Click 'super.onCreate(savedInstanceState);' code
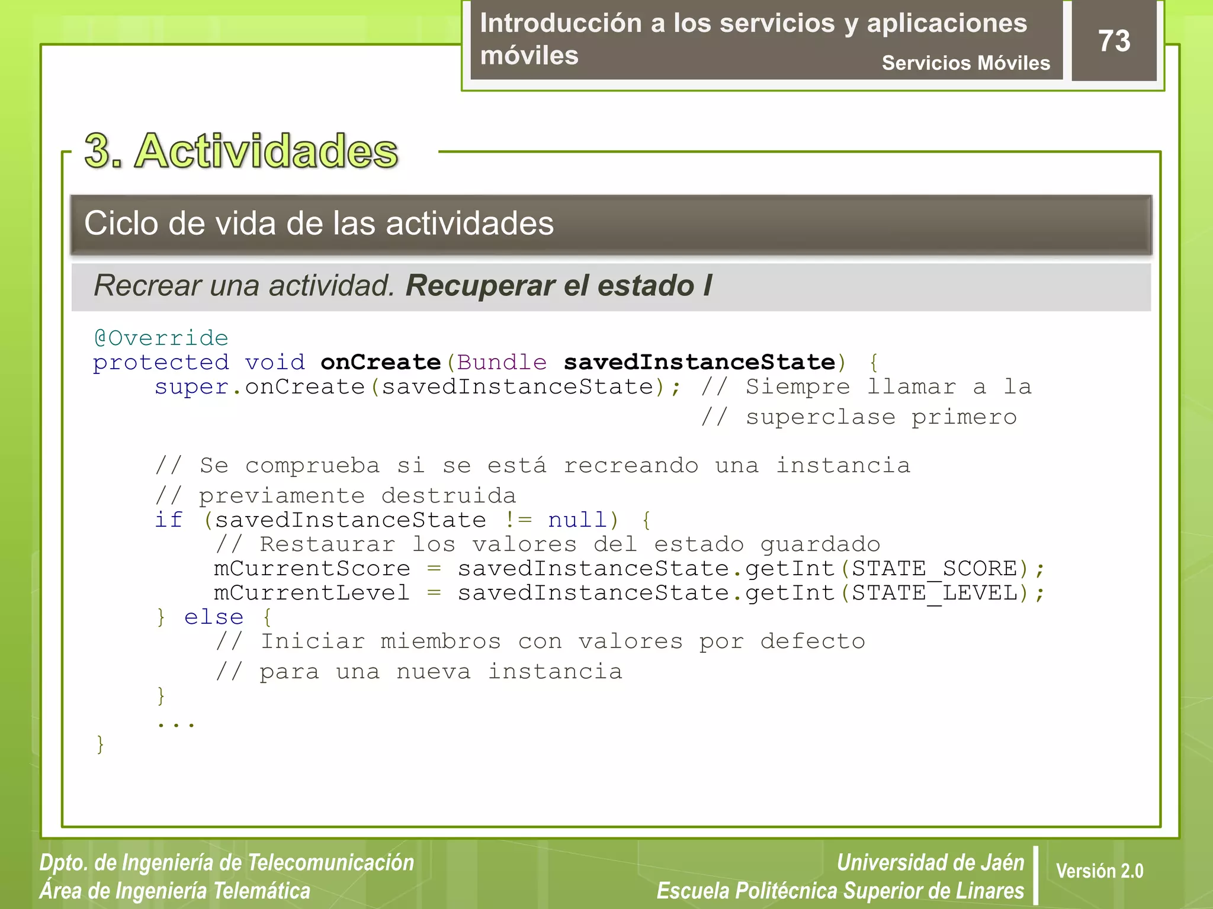 418,387
